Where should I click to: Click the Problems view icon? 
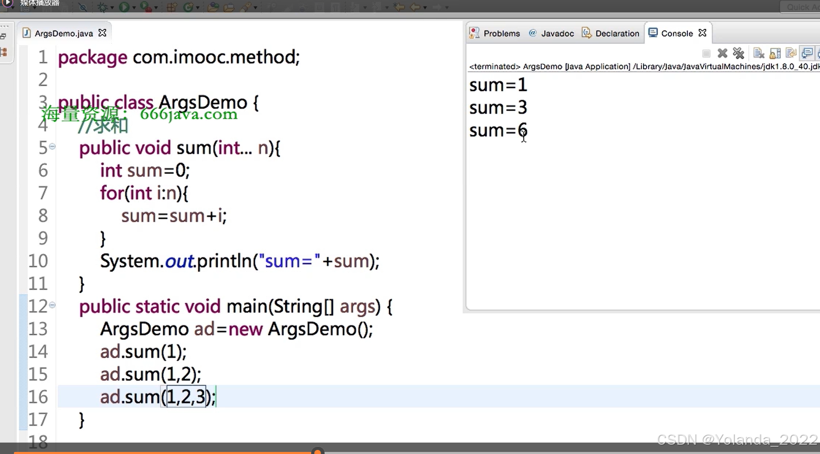tap(474, 33)
